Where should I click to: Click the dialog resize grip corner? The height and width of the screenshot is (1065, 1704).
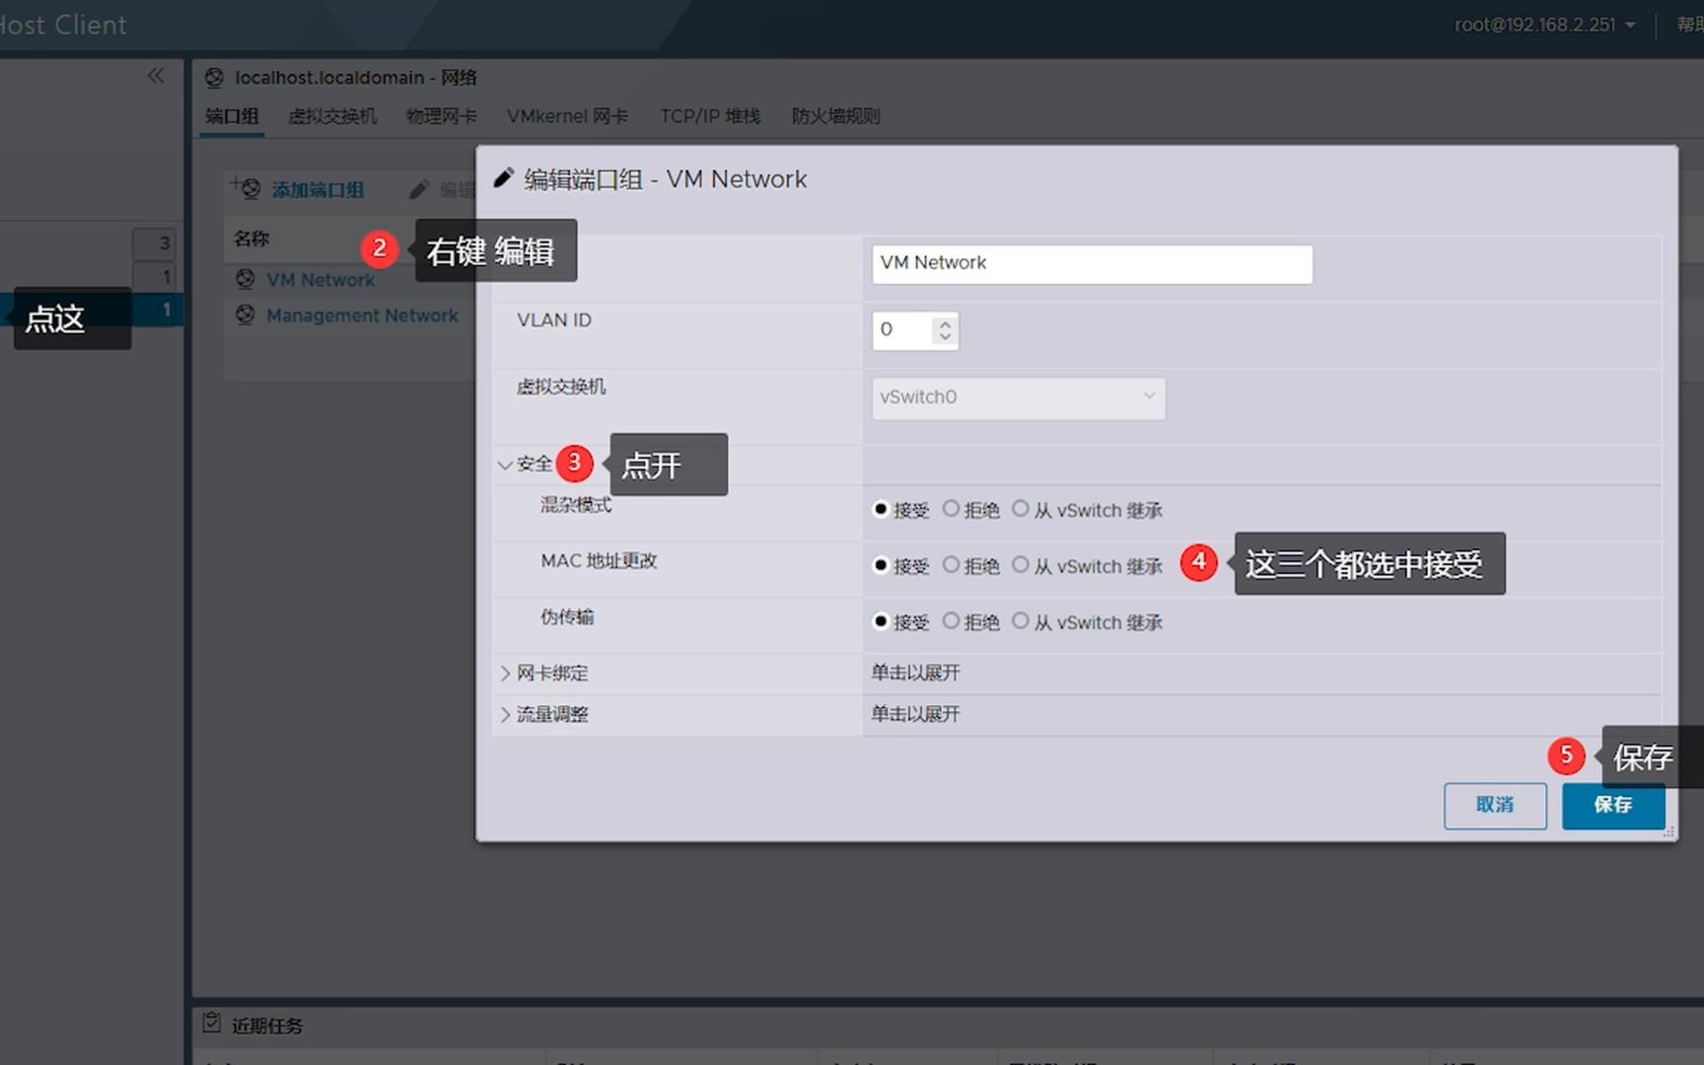tap(1669, 833)
